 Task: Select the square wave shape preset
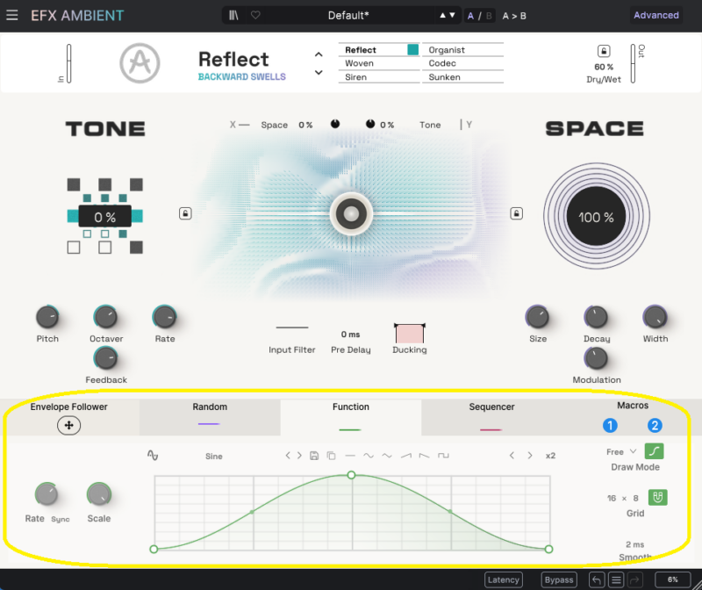coord(444,456)
